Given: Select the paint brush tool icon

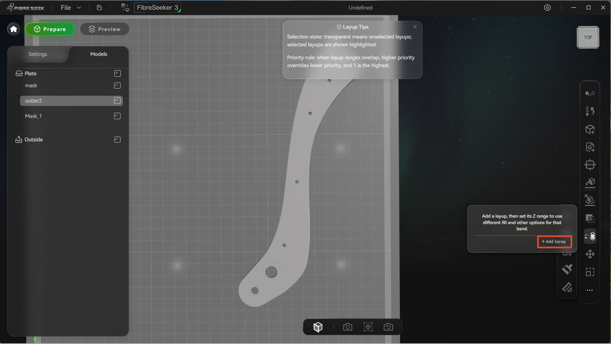Looking at the screenshot, I should point(567,269).
